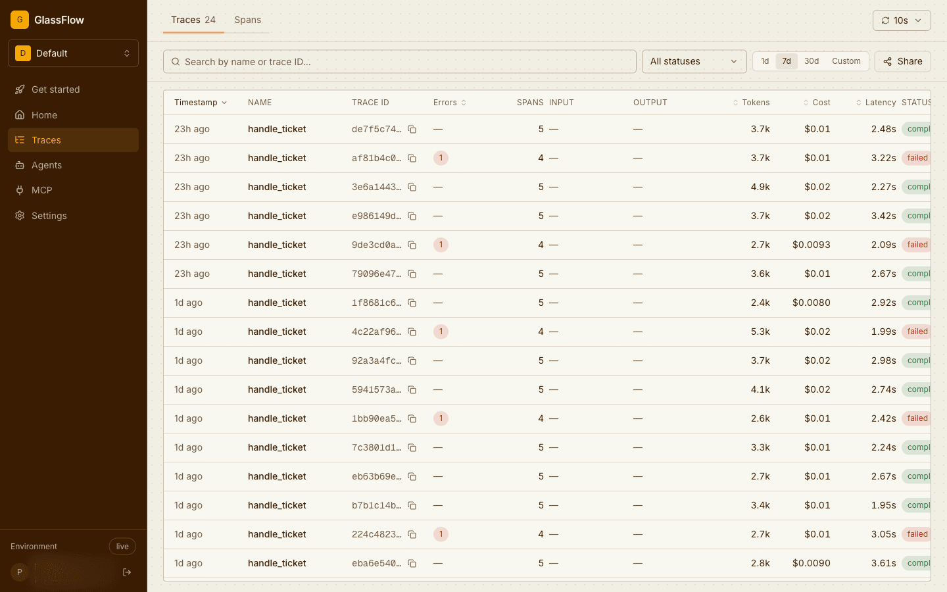Click the 4.9k tokens value

click(x=760, y=187)
